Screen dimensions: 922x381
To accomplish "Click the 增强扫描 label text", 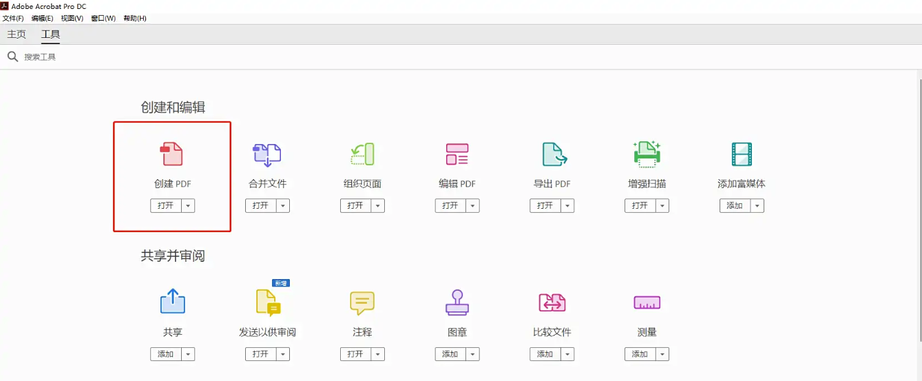I will [647, 184].
